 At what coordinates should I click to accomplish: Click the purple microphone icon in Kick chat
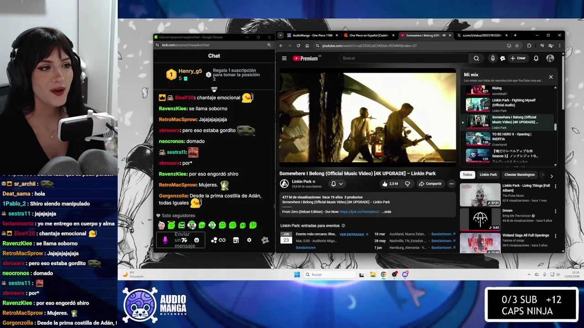pyautogui.click(x=165, y=240)
